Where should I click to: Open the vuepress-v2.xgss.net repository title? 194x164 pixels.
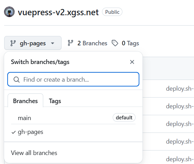(58, 12)
